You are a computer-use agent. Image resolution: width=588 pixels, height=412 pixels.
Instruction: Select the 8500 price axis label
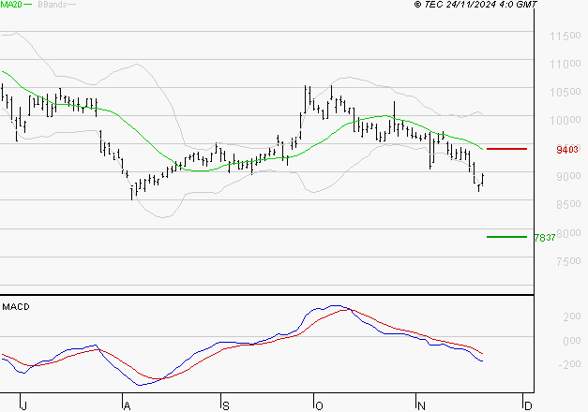tap(568, 204)
